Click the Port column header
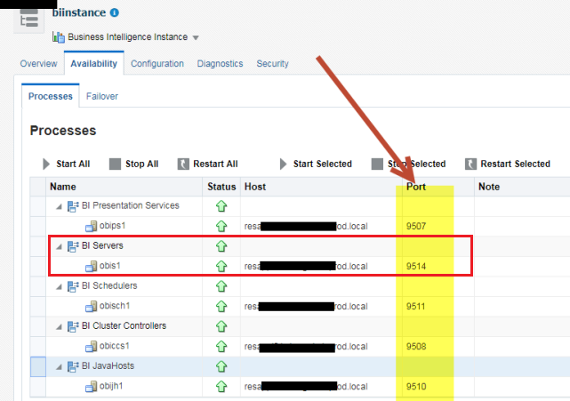 pyautogui.click(x=416, y=187)
